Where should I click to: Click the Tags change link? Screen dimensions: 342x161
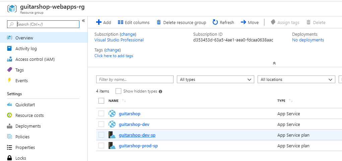tap(113, 50)
